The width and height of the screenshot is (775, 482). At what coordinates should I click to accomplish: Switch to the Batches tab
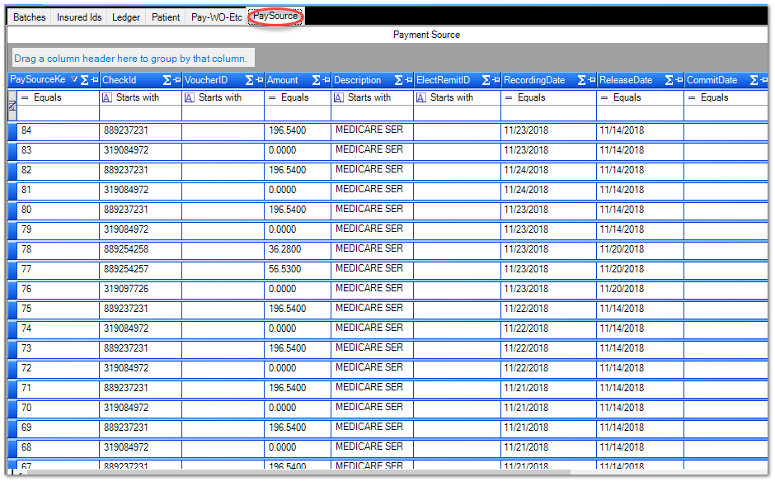point(29,17)
